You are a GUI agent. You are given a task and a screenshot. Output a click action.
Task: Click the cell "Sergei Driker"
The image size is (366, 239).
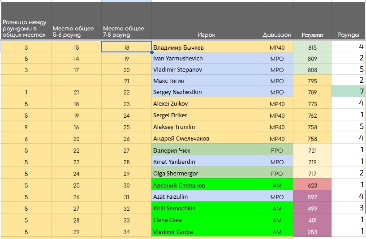tap(206, 115)
